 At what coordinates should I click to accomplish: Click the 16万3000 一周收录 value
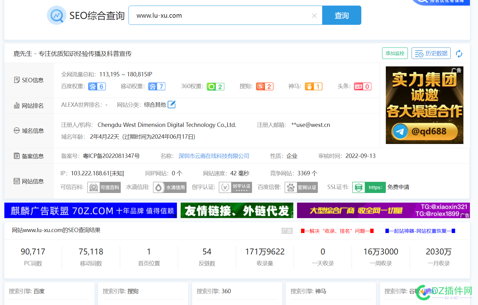(x=381, y=252)
